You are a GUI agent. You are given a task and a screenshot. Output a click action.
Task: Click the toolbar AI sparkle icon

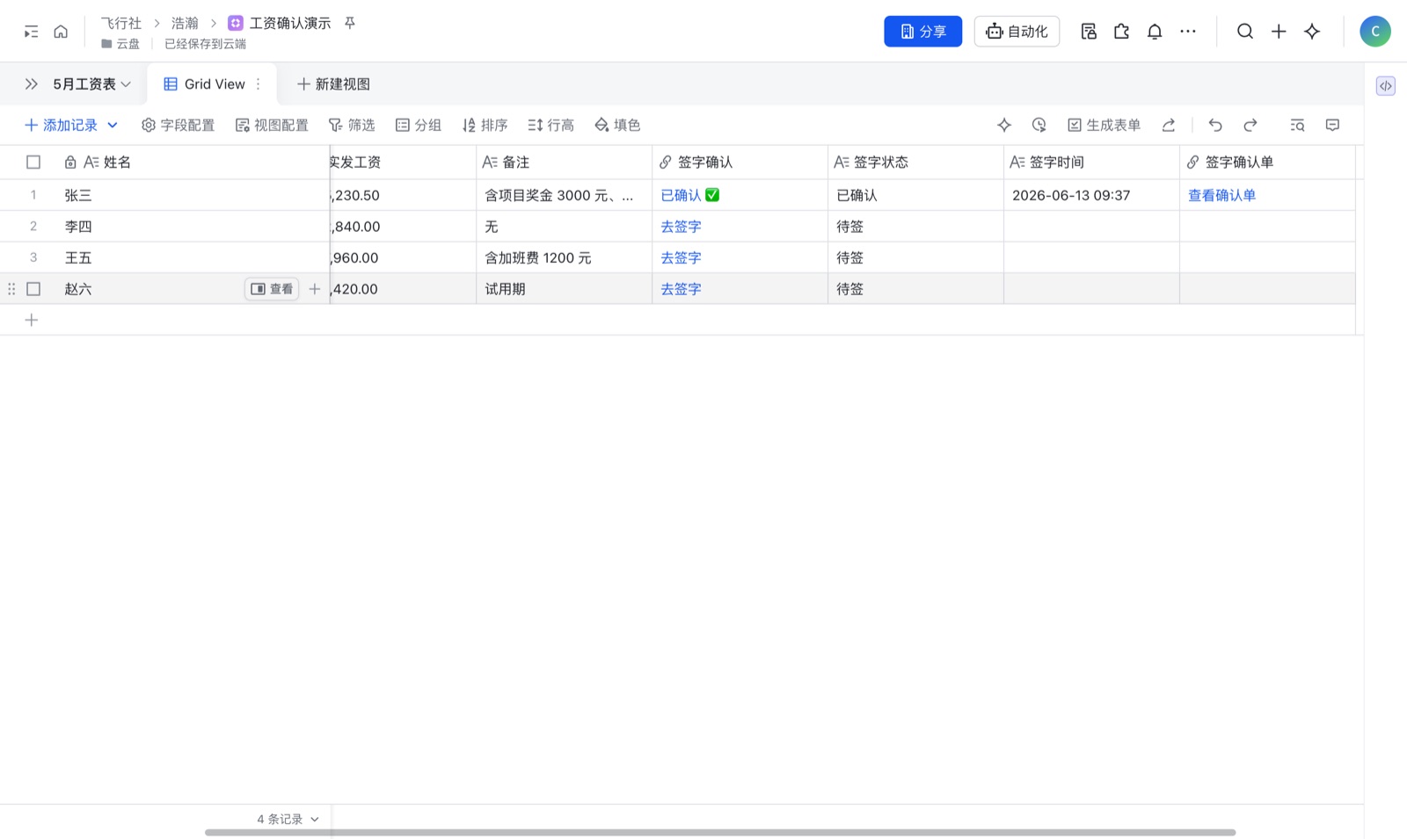pyautogui.click(x=1004, y=125)
